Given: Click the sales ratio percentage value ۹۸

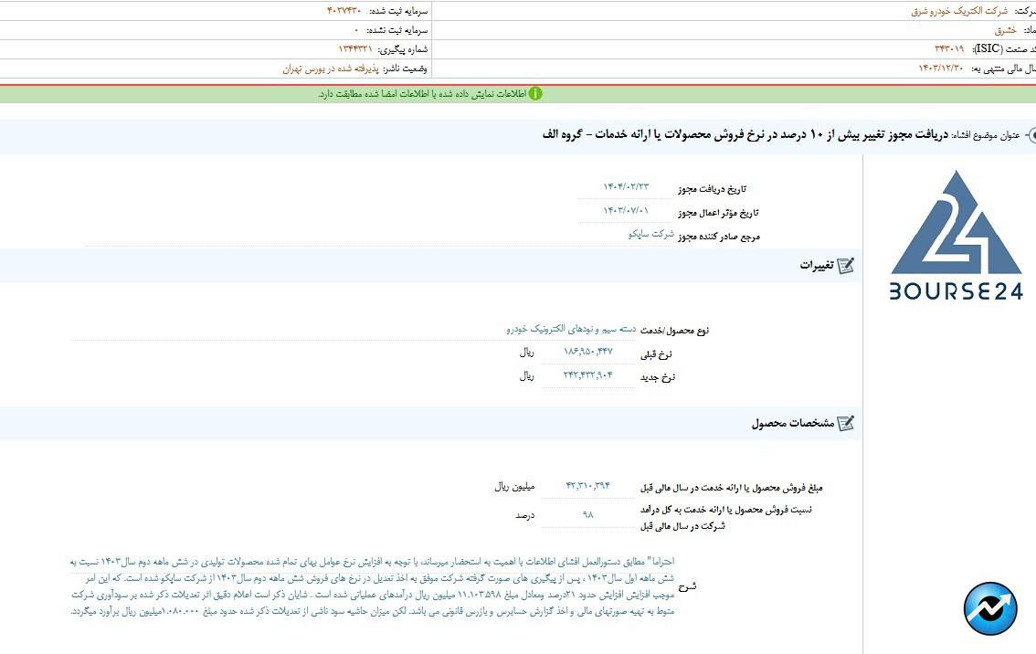Looking at the screenshot, I should pyautogui.click(x=587, y=515).
